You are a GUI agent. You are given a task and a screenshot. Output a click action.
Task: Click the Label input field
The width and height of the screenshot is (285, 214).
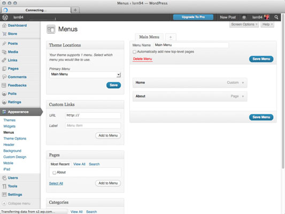[93, 126]
